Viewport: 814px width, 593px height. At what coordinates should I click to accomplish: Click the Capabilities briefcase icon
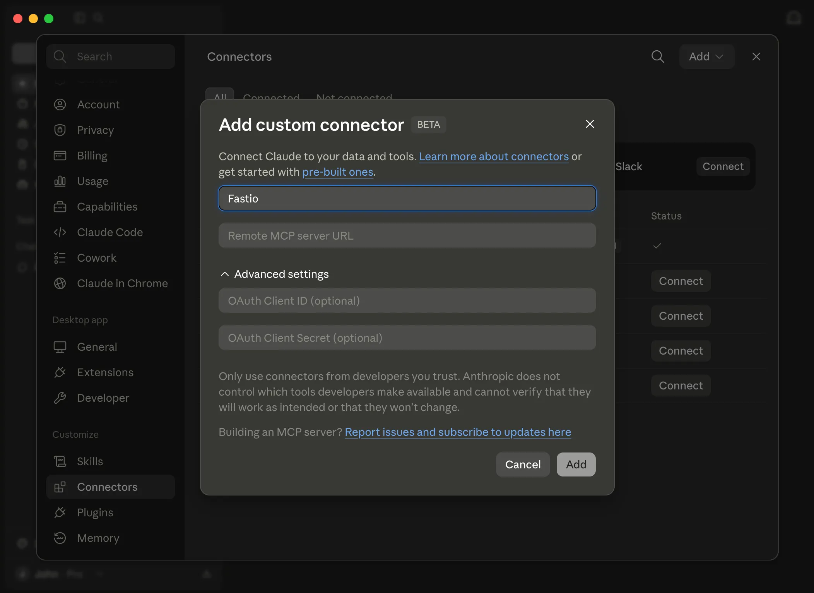(60, 207)
